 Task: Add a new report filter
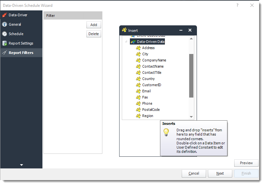[94, 25]
